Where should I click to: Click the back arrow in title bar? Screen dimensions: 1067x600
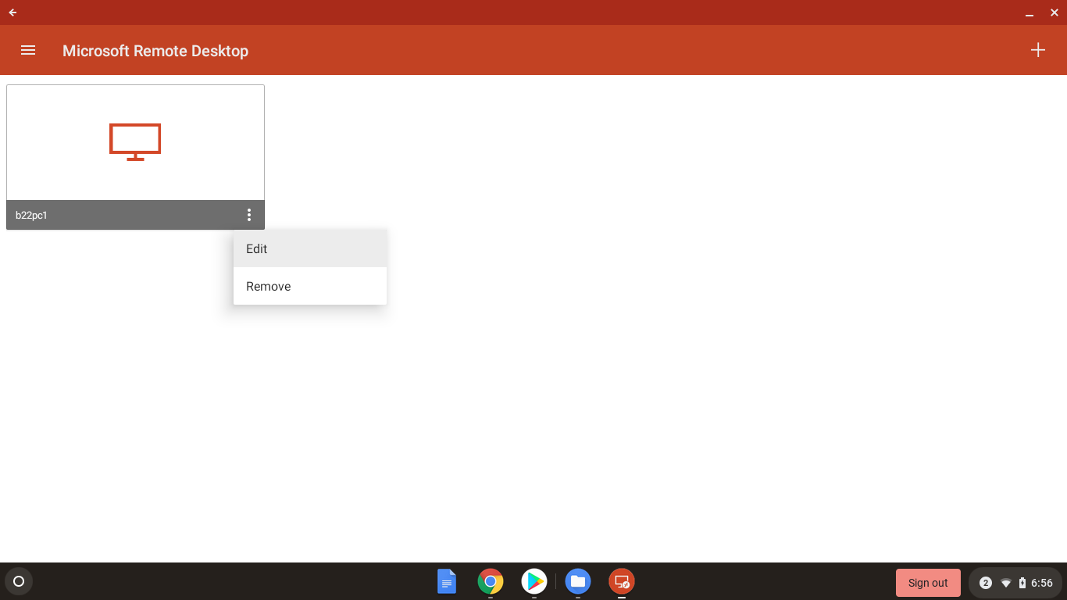(x=12, y=12)
